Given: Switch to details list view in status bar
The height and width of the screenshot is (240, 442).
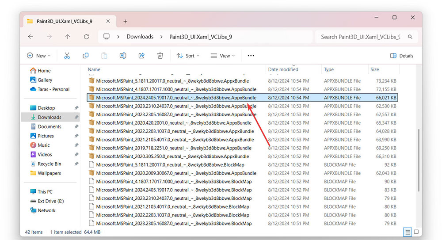Looking at the screenshot, I should pyautogui.click(x=407, y=232).
